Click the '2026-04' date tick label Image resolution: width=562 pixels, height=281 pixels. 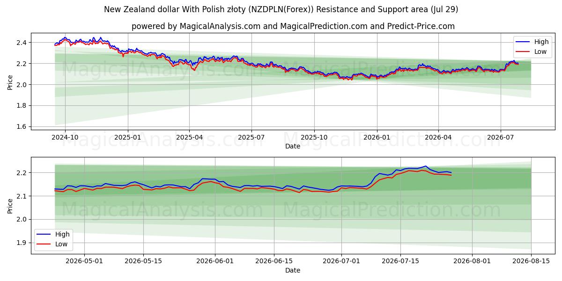pyautogui.click(x=438, y=138)
